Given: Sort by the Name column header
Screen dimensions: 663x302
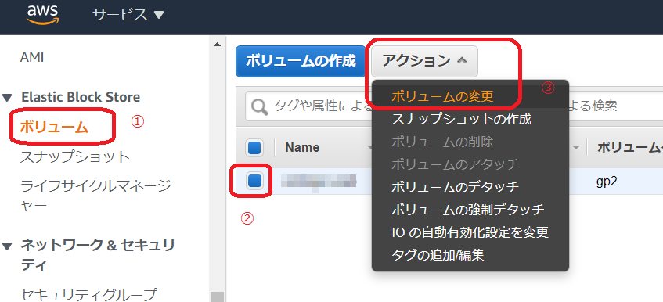Looking at the screenshot, I should 302,147.
